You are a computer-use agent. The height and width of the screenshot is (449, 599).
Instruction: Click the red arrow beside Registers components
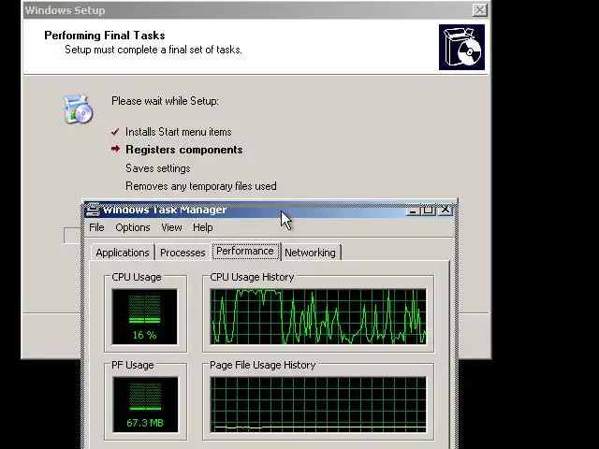coord(115,149)
